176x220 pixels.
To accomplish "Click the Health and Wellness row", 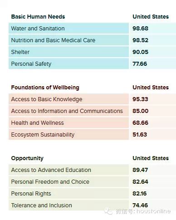I will pos(92,123).
